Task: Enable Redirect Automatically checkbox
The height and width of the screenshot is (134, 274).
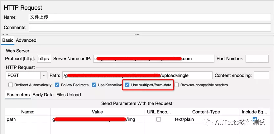Action: click(11, 85)
